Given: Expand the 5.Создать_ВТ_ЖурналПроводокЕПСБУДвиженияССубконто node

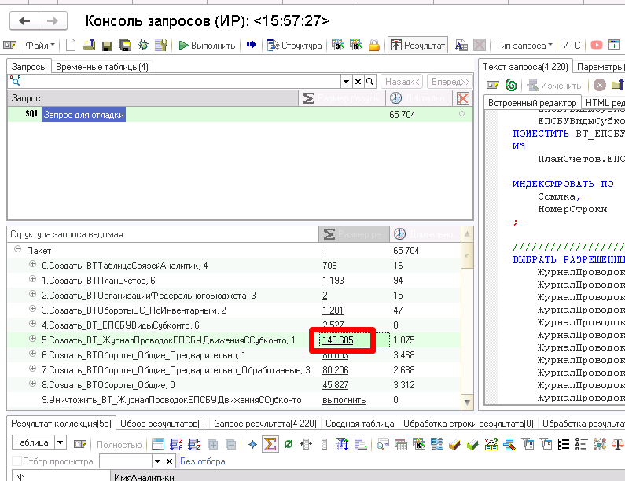Looking at the screenshot, I should (33, 340).
